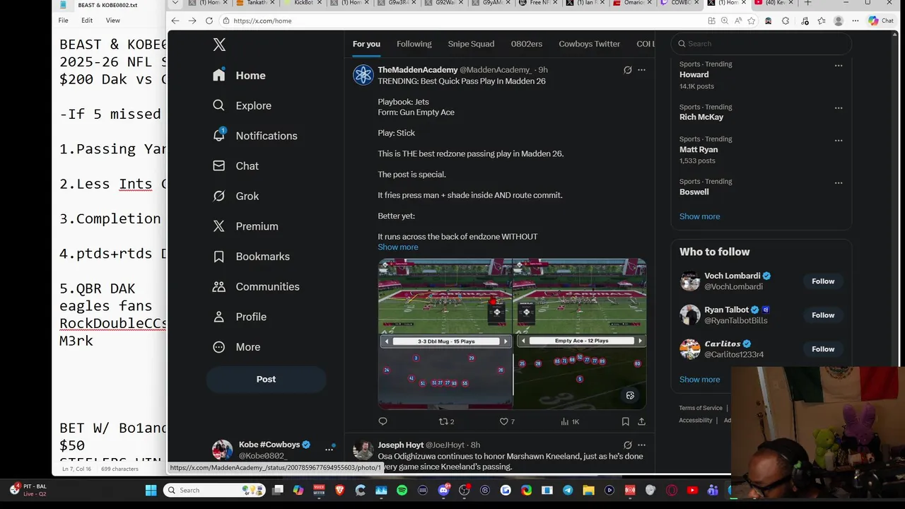
Task: Open account menu next to Kobe #Cowboys
Action: (x=329, y=449)
